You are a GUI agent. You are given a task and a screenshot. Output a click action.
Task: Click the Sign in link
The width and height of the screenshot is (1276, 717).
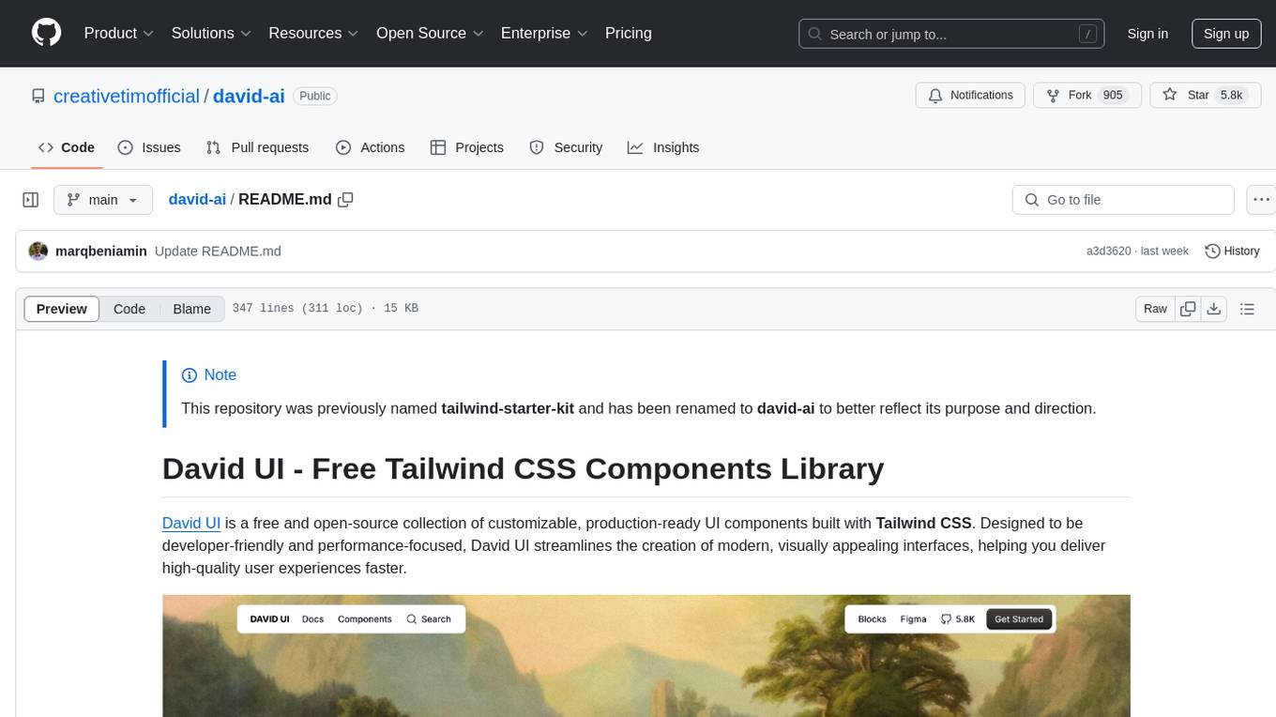pyautogui.click(x=1147, y=34)
